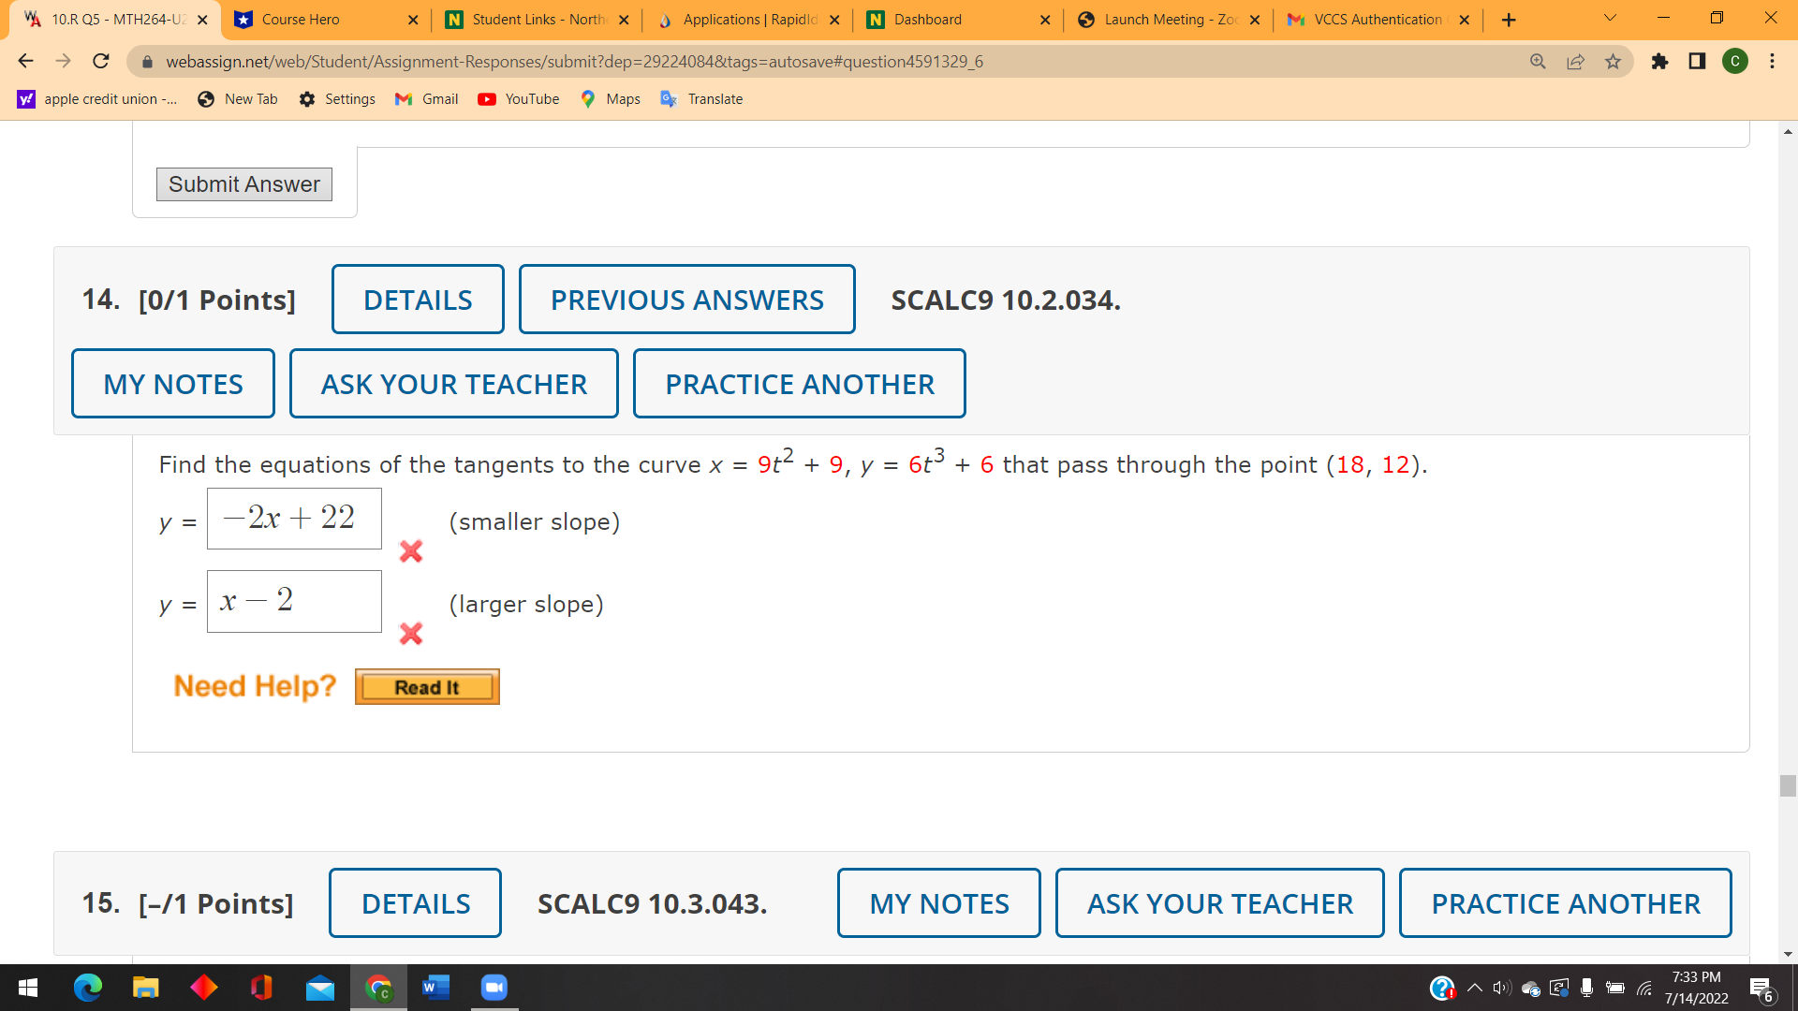The width and height of the screenshot is (1798, 1011).
Task: Click the Read It help button
Action: click(427, 686)
